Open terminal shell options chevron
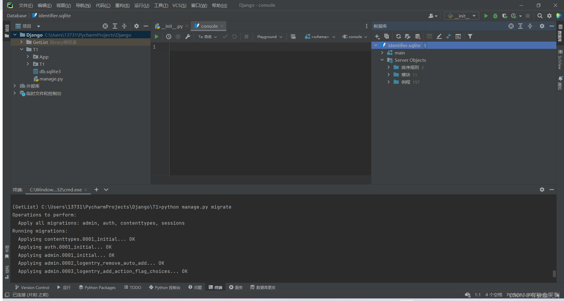Image resolution: width=564 pixels, height=301 pixels. tap(106, 190)
